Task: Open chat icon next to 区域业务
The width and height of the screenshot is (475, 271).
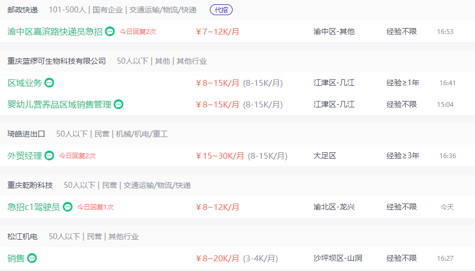Action: (x=49, y=83)
